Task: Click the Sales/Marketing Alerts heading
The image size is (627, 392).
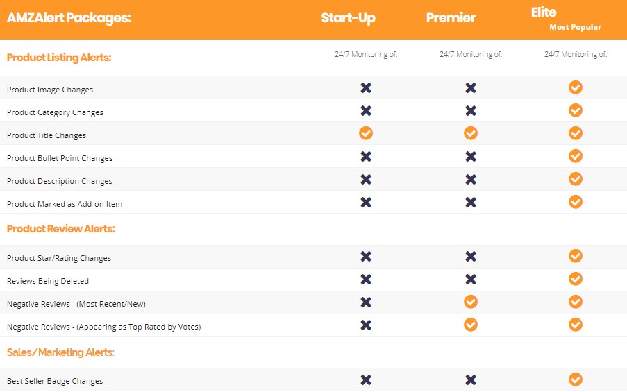Action: pyautogui.click(x=60, y=352)
